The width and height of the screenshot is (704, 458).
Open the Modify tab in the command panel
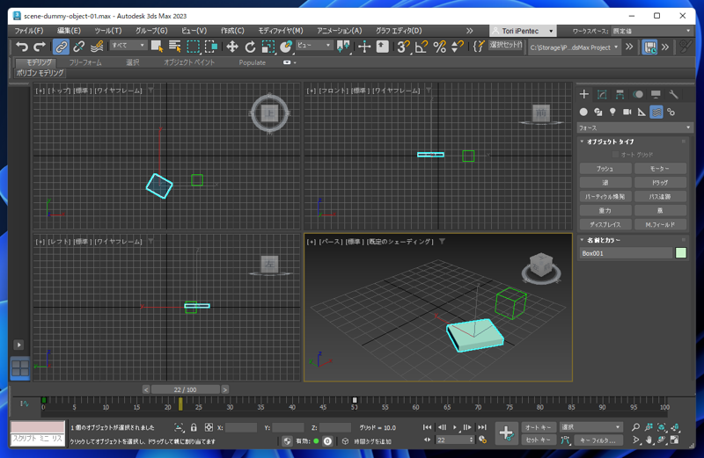602,94
